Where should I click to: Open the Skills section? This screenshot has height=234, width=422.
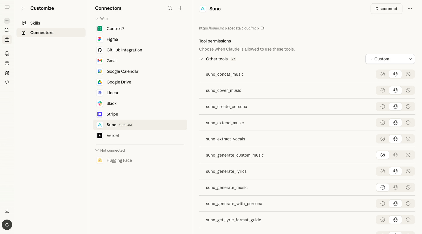pyautogui.click(x=51, y=23)
